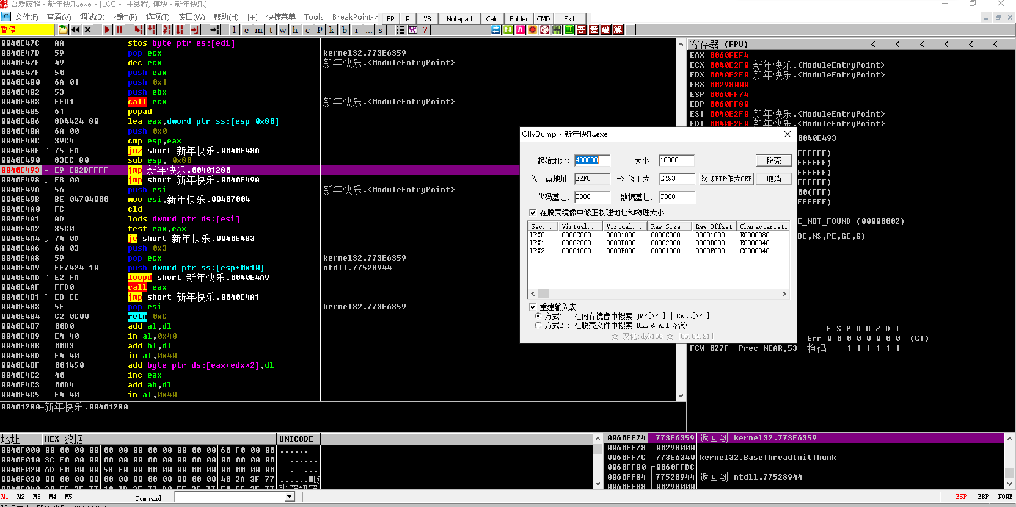
Task: Open the help question mark icon
Action: pyautogui.click(x=425, y=29)
